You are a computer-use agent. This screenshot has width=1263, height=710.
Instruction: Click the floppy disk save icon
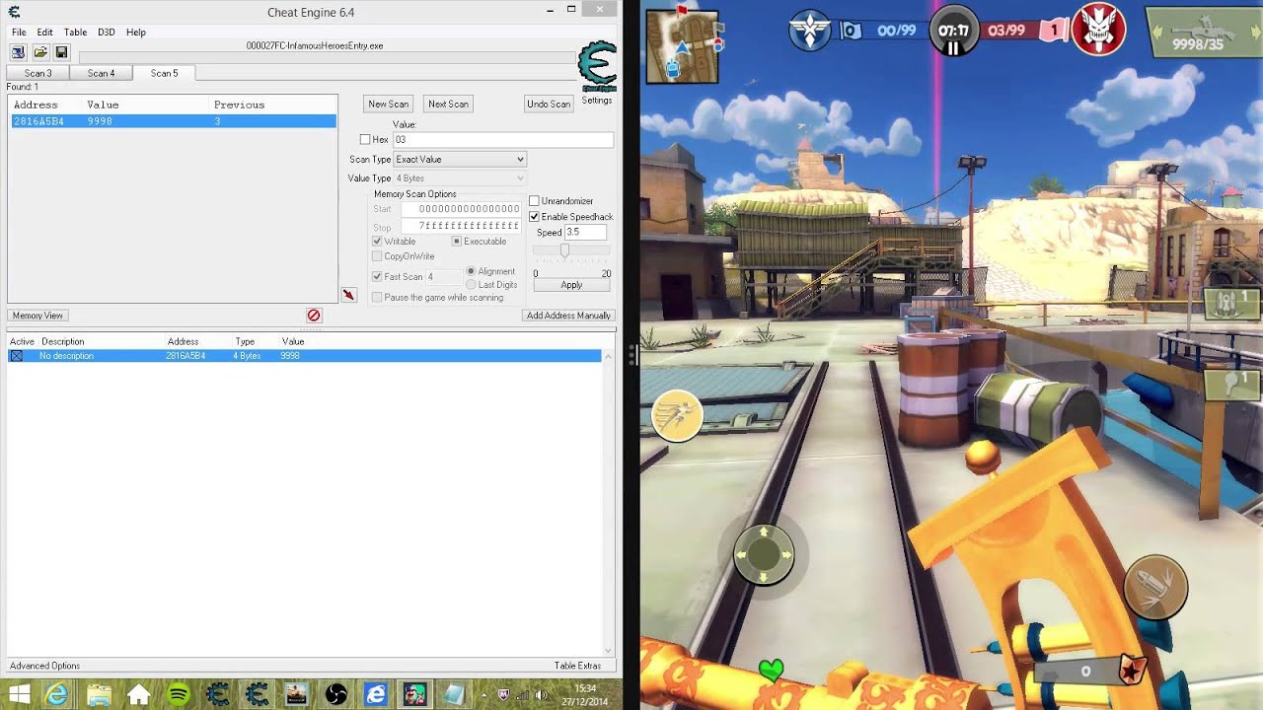tap(61, 52)
